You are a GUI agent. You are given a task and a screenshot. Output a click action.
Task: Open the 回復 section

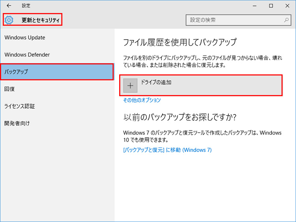click(10, 89)
